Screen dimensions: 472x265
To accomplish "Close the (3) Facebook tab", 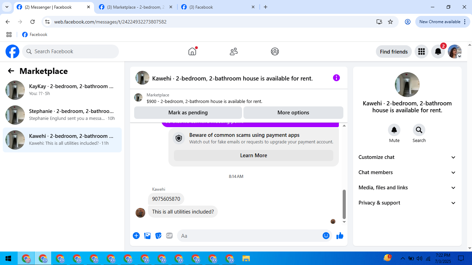I will (253, 7).
